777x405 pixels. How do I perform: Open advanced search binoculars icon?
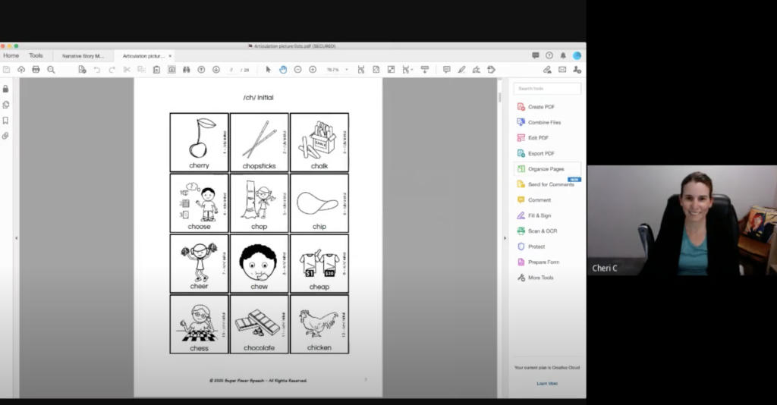point(187,70)
